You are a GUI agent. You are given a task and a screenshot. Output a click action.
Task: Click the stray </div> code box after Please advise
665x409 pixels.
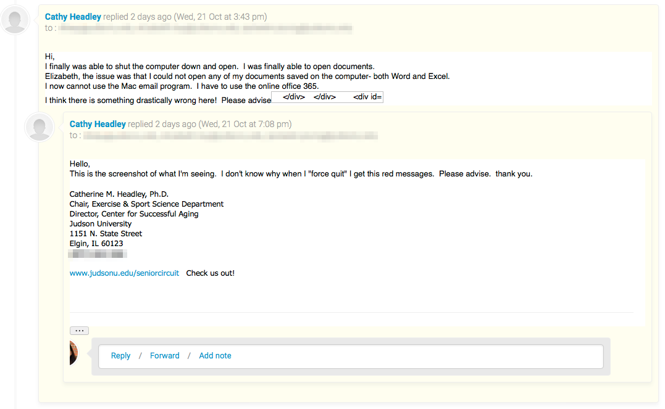point(327,97)
